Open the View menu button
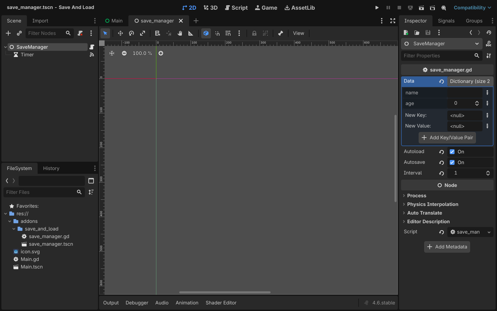 299,33
